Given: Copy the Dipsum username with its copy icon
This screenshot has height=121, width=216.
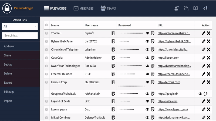Looking at the screenshot, I should pyautogui.click(x=113, y=33).
